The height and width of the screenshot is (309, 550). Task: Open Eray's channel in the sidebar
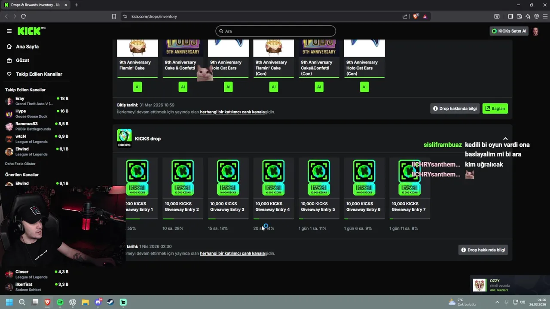(37, 101)
